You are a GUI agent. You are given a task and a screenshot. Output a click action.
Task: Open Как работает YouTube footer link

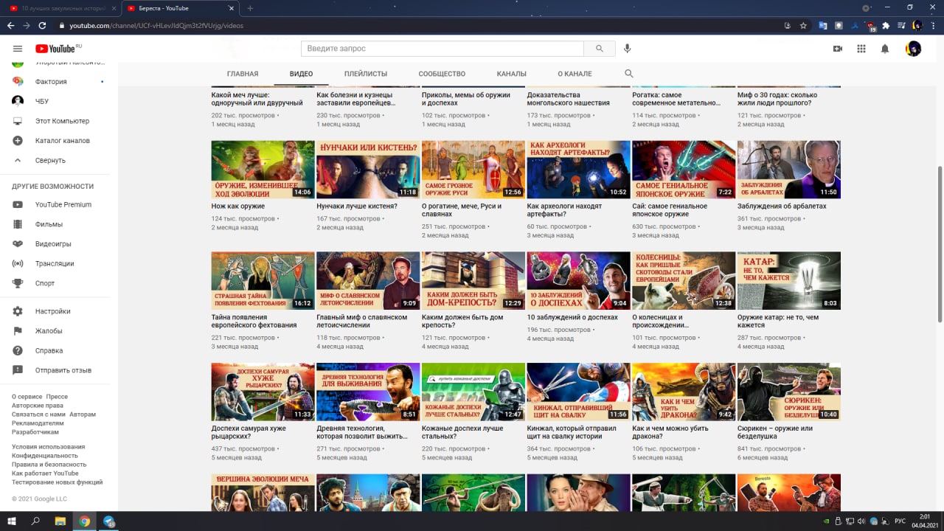pos(45,473)
